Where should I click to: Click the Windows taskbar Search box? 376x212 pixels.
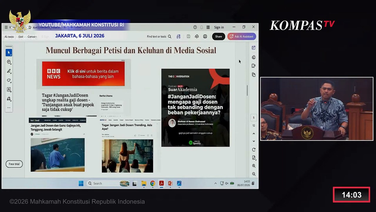click(x=108, y=183)
